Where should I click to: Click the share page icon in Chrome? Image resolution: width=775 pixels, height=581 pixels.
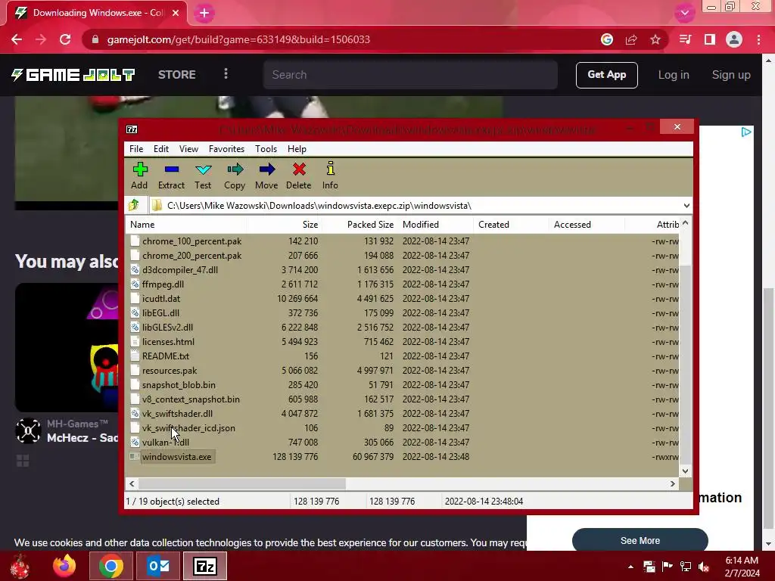(631, 39)
